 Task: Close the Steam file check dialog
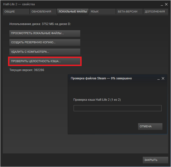(163, 78)
